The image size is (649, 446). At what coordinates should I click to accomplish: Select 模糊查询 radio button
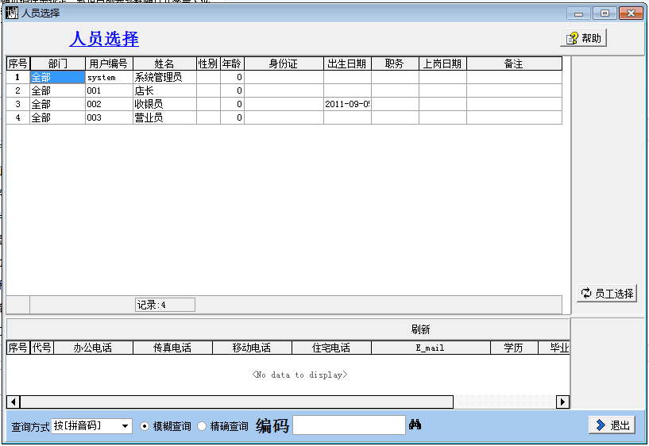click(x=145, y=426)
